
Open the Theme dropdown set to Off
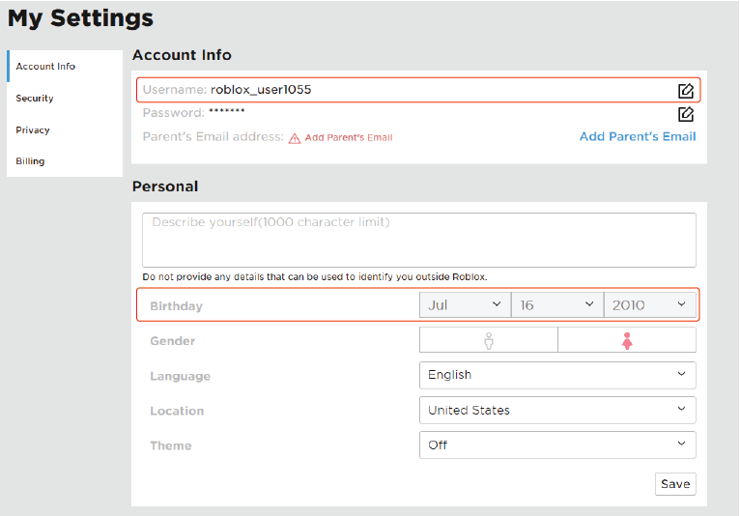(557, 444)
